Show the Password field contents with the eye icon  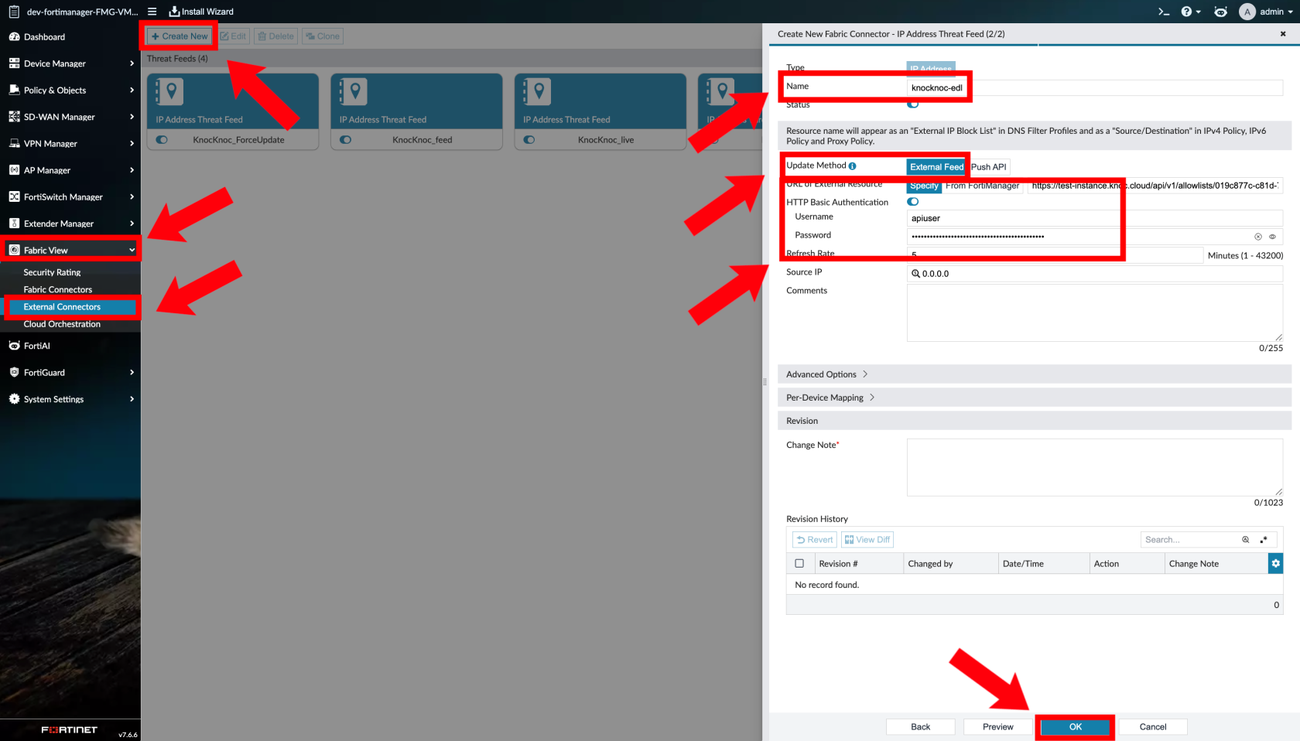click(x=1272, y=236)
